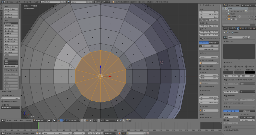Screen dimensions: 256x135
Task: Open the info editor type selector icon
Action: point(3,2)
